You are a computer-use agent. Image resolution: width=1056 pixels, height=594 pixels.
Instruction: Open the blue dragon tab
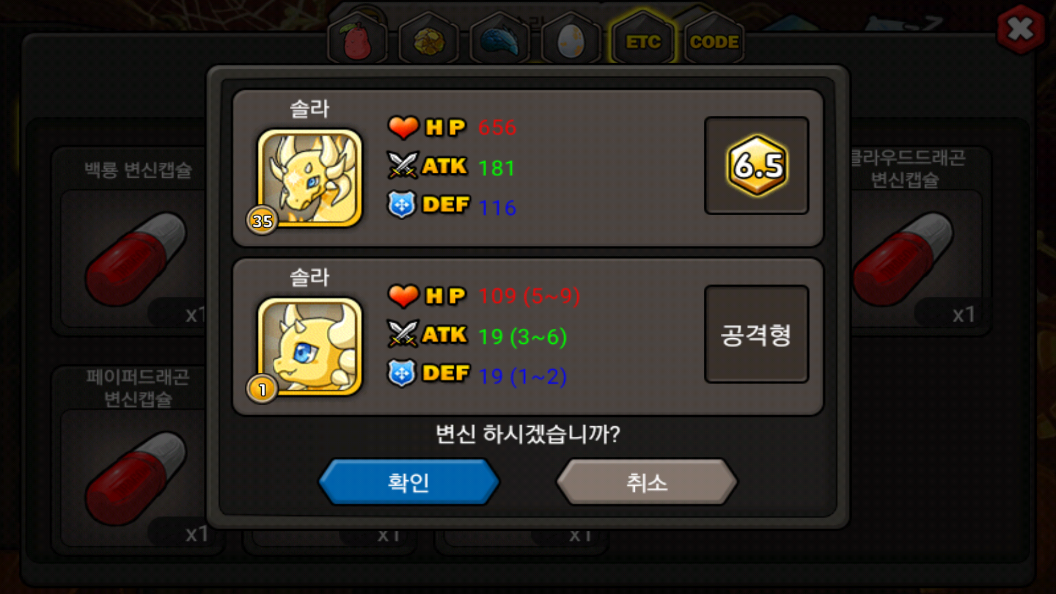click(x=500, y=40)
